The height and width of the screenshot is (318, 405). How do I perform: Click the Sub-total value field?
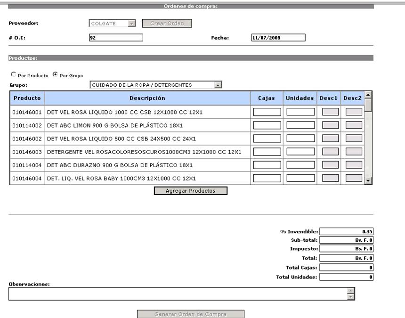pyautogui.click(x=346, y=240)
